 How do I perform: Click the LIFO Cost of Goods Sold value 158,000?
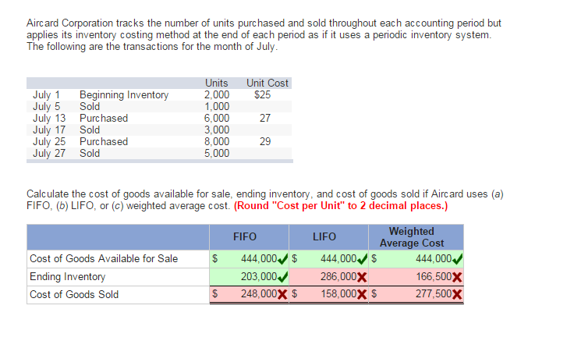pos(338,293)
